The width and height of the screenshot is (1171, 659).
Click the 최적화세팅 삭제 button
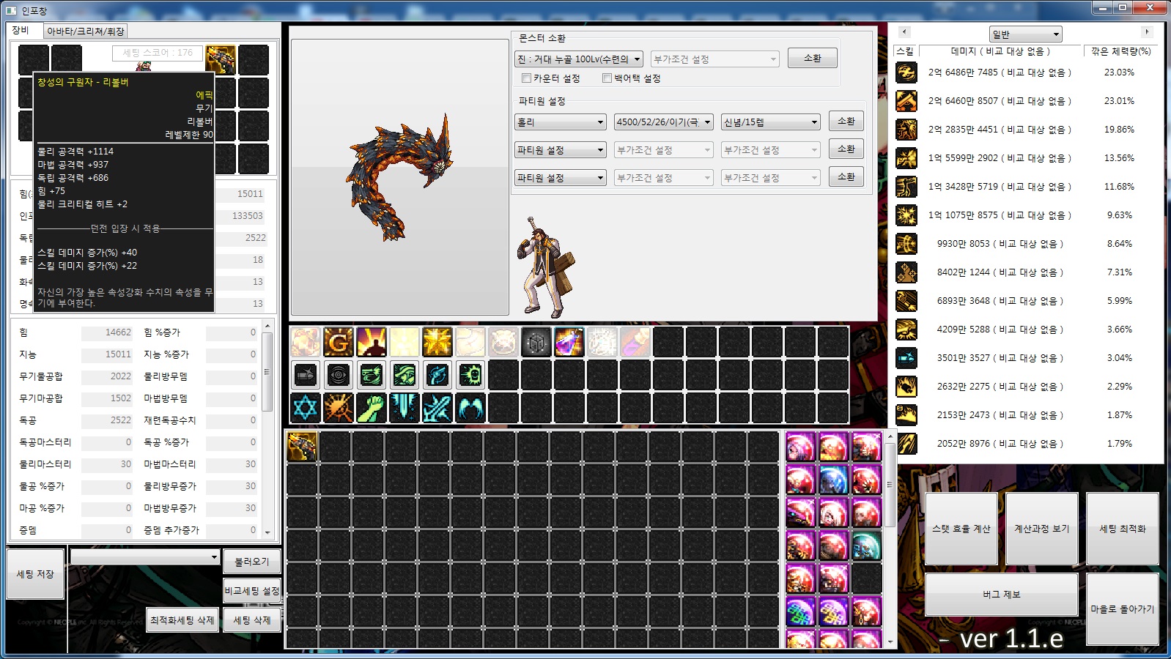click(182, 620)
